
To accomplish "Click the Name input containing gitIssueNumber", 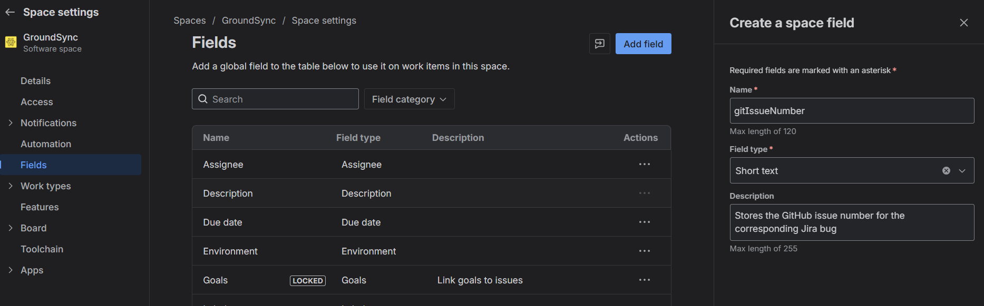I will click(x=852, y=110).
